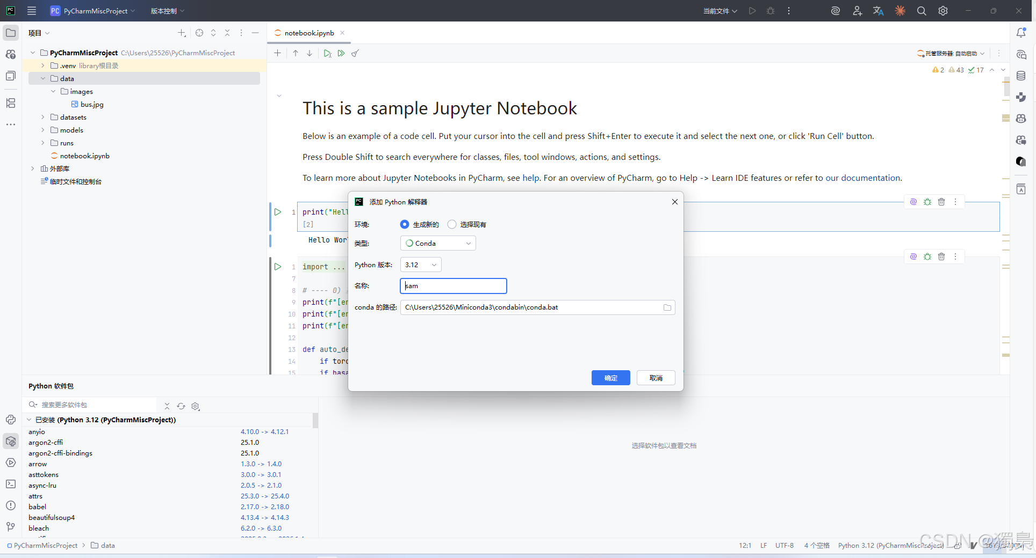The image size is (1036, 558).
Task: Click the Add Cell plus icon
Action: point(277,53)
